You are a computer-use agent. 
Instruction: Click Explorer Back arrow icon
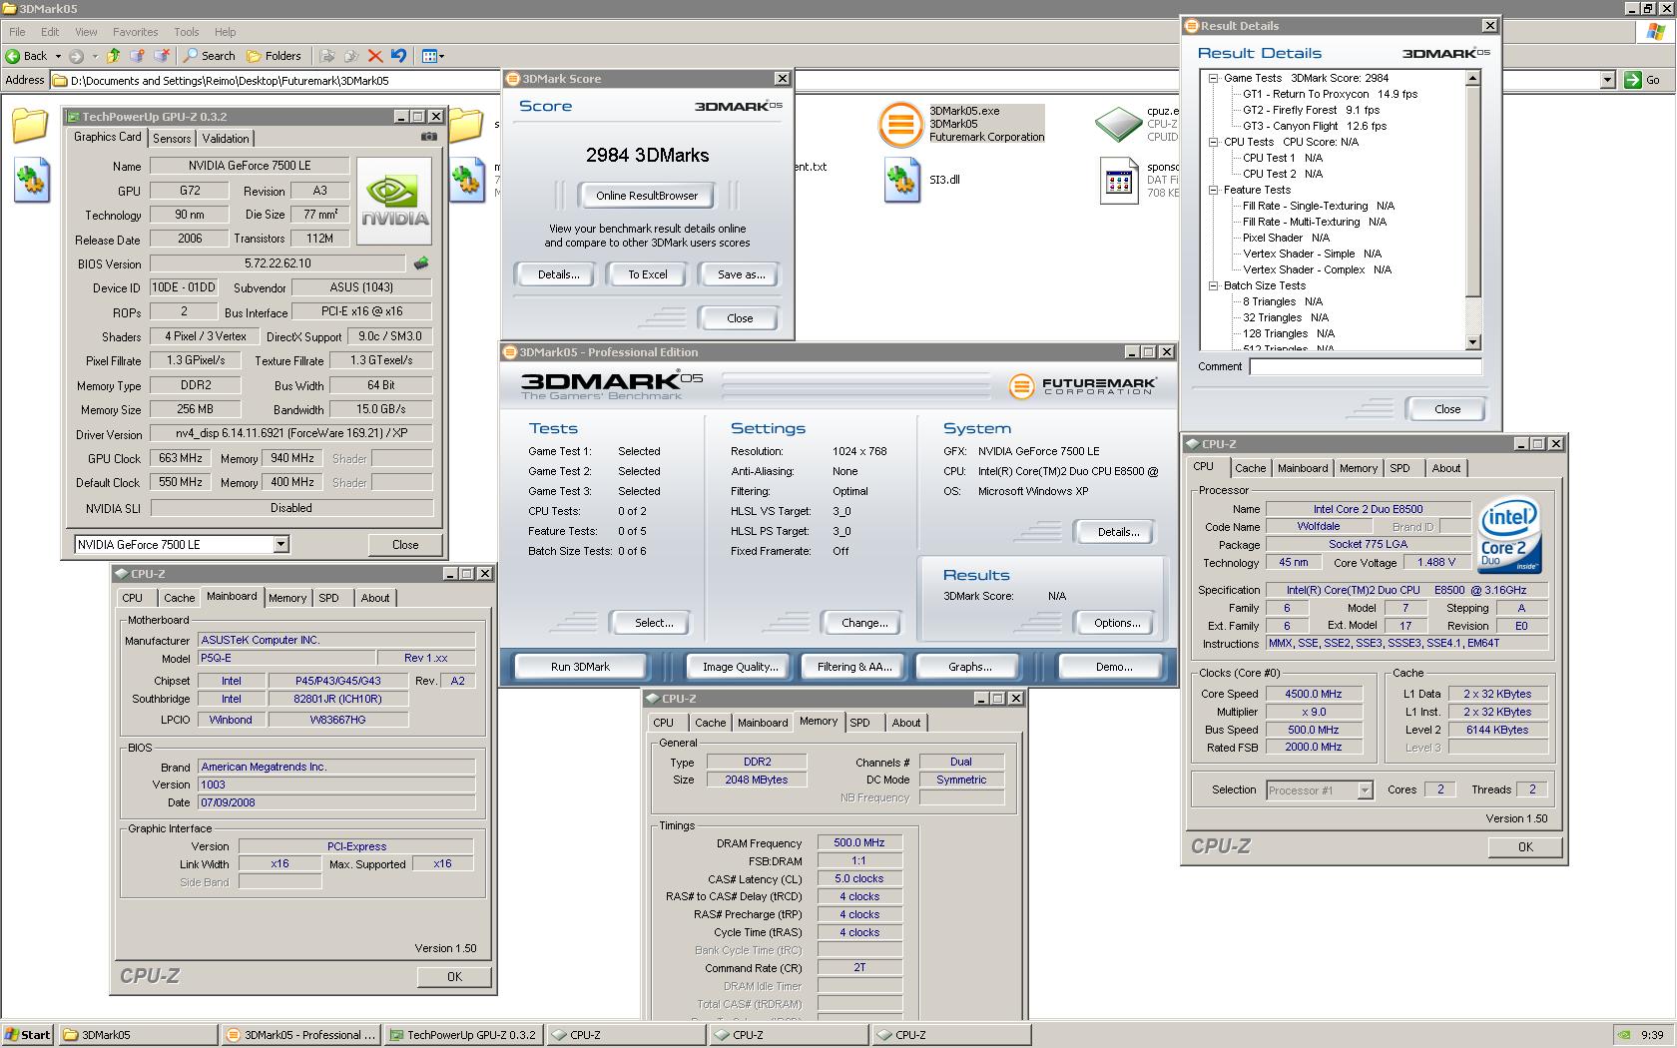click(13, 56)
